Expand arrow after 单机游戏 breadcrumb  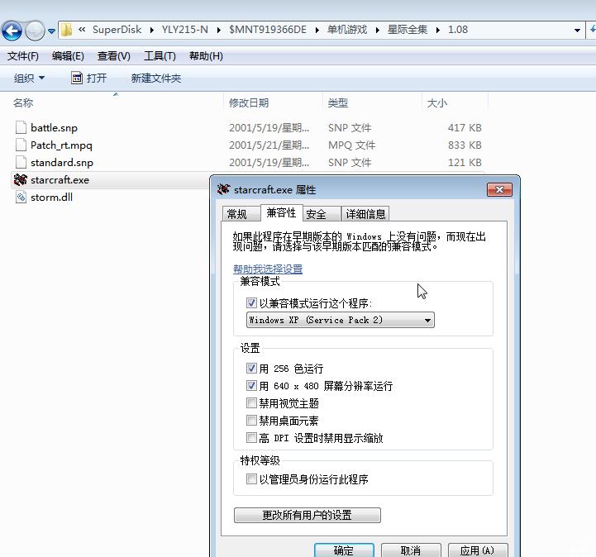coord(378,30)
